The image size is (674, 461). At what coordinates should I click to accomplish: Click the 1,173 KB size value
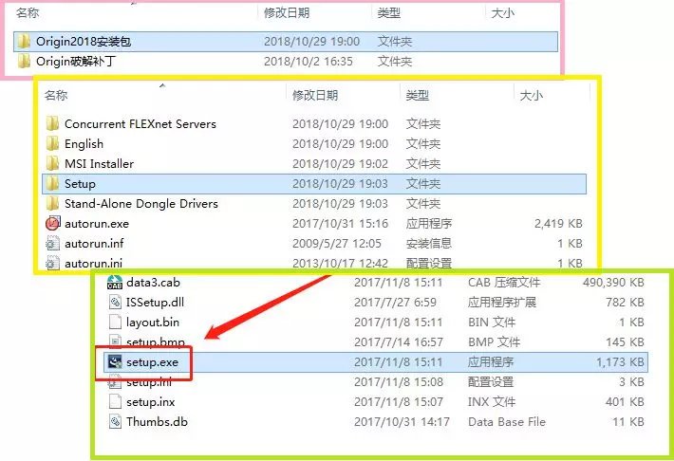pos(620,362)
